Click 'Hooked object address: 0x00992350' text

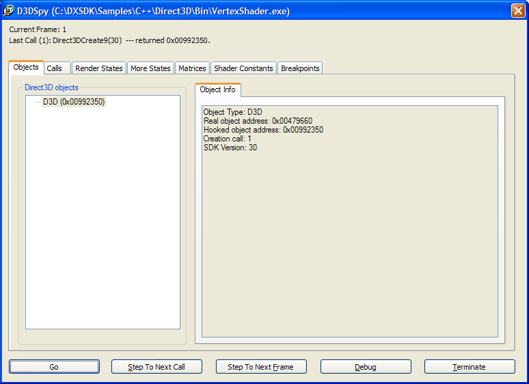[263, 130]
